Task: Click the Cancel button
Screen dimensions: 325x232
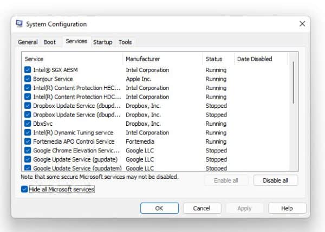Action: pyautogui.click(x=201, y=208)
